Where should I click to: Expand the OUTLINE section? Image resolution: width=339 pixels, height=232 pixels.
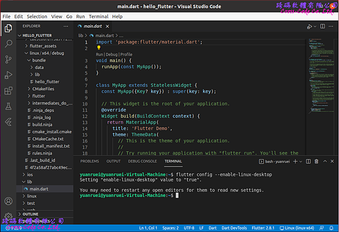click(31, 215)
